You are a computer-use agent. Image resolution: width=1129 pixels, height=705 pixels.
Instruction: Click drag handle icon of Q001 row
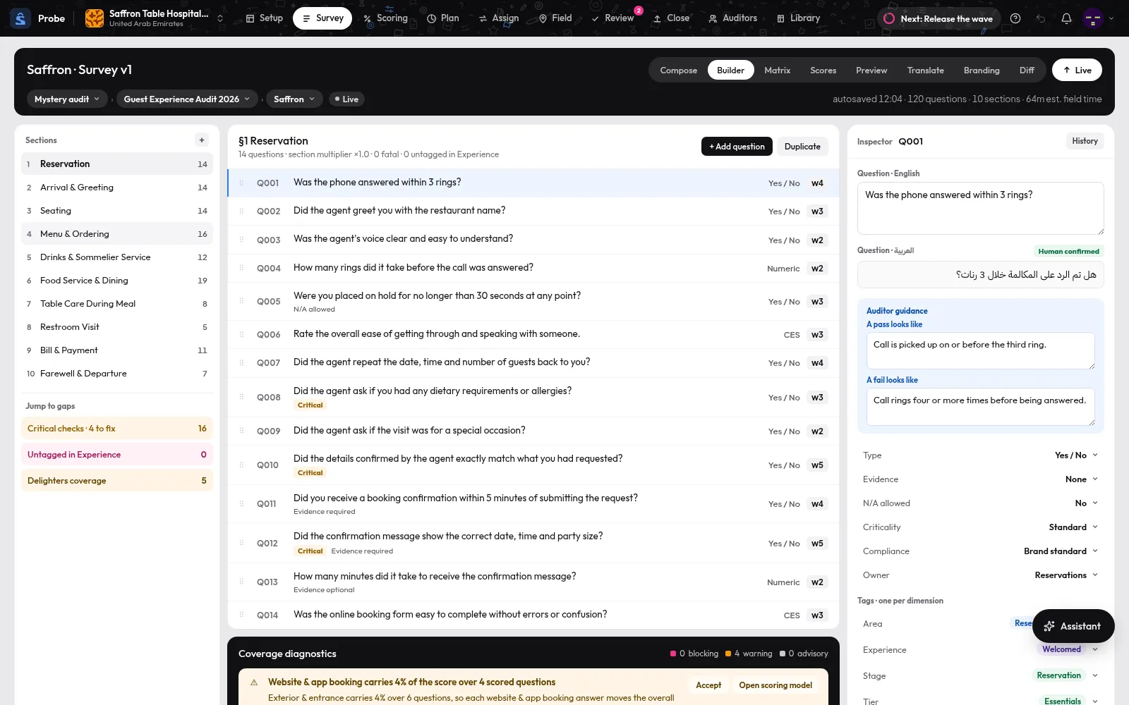coord(241,183)
